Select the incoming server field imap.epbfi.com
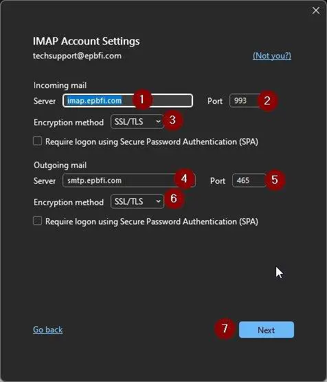Image resolution: width=327 pixels, height=382 pixels. point(128,100)
